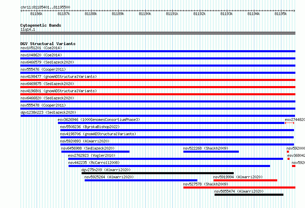The image size is (305, 208).
Task: Click the nsv6469875 (Sedlazeck2020) label
Action: (47, 84)
